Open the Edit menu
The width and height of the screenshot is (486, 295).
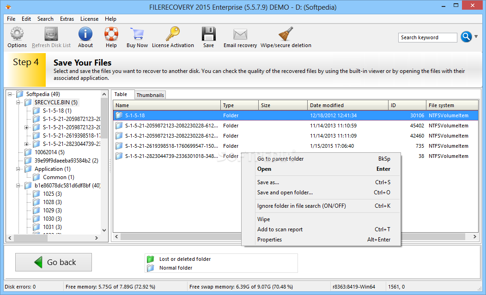point(26,19)
